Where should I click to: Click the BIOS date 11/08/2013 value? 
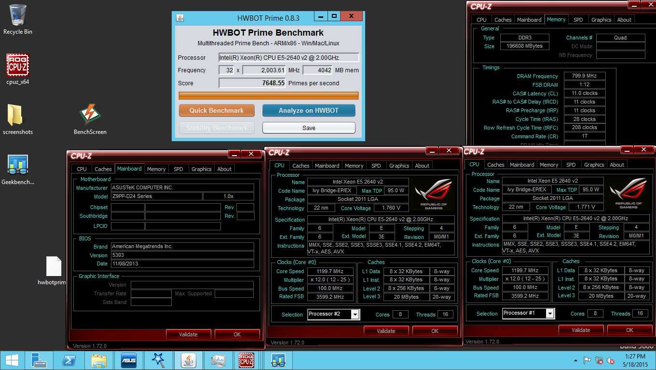182,264
